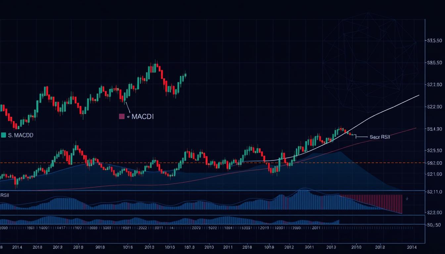Select the $22.00 price level on axis

435,107
